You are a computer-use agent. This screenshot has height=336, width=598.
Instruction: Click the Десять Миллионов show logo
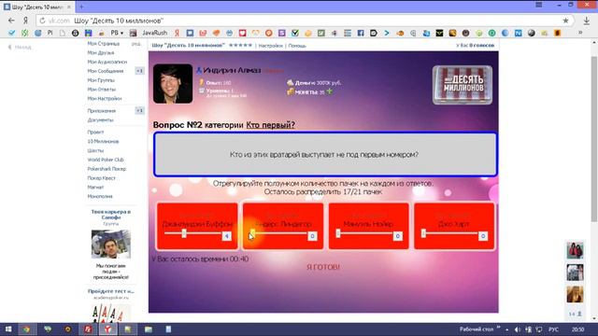pyautogui.click(x=463, y=85)
